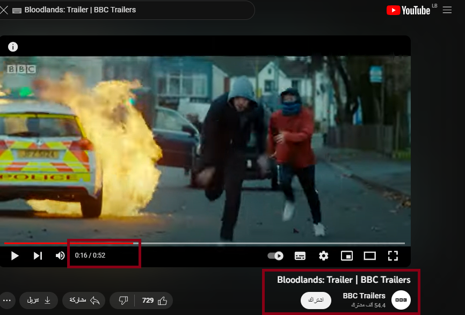This screenshot has height=315, width=465.
Task: Click the Arabic subscribe button
Action: (316, 300)
